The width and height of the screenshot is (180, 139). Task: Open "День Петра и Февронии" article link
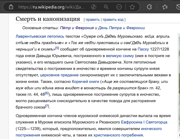[121, 28]
